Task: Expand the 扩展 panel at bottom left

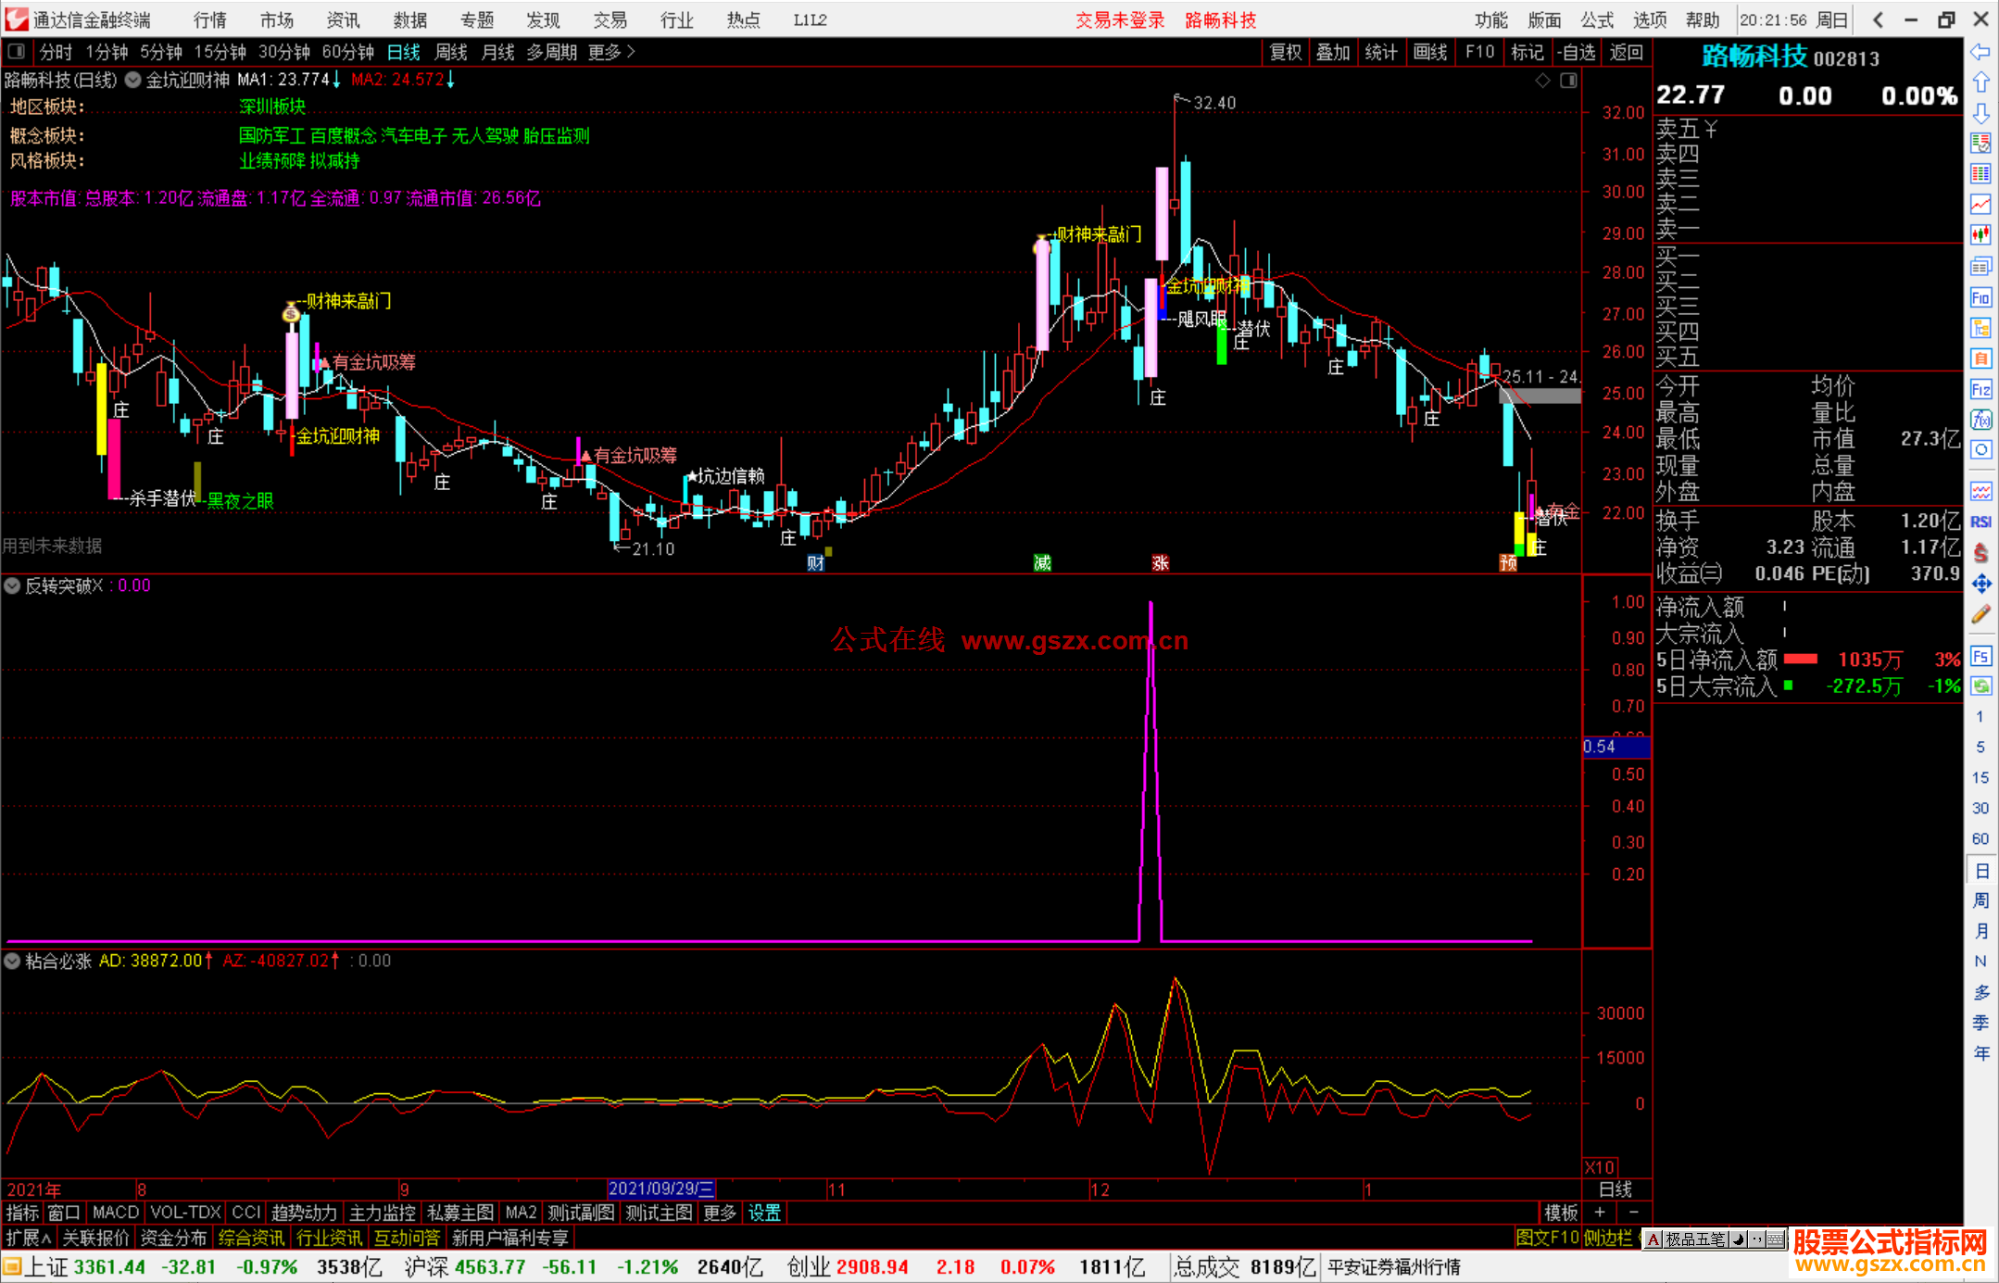Action: tap(29, 1238)
